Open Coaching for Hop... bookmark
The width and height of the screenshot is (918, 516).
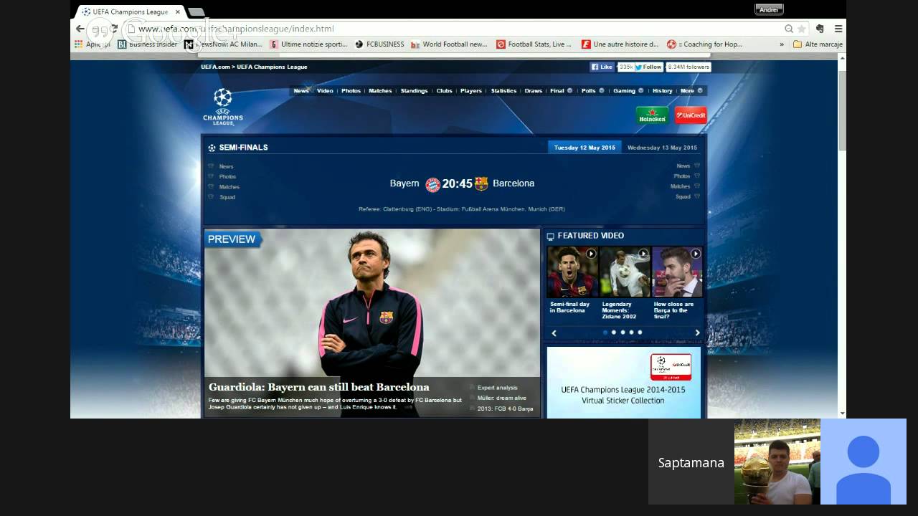click(x=705, y=44)
